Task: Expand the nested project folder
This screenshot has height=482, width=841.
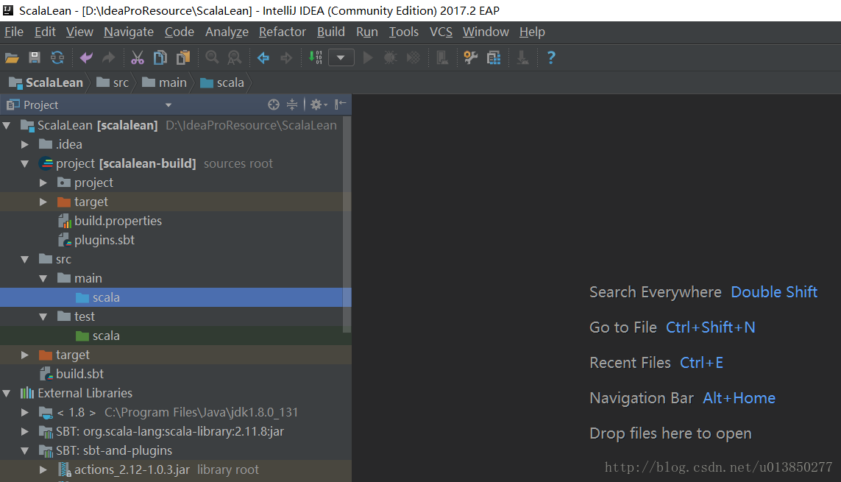Action: [43, 182]
